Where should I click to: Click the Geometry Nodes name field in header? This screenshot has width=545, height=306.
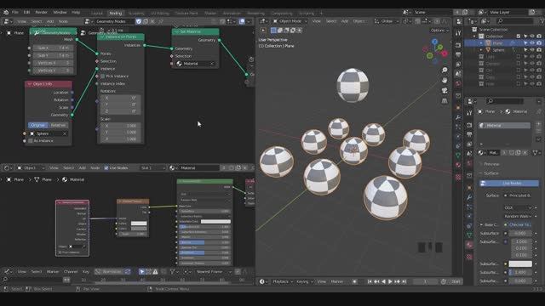(x=115, y=21)
